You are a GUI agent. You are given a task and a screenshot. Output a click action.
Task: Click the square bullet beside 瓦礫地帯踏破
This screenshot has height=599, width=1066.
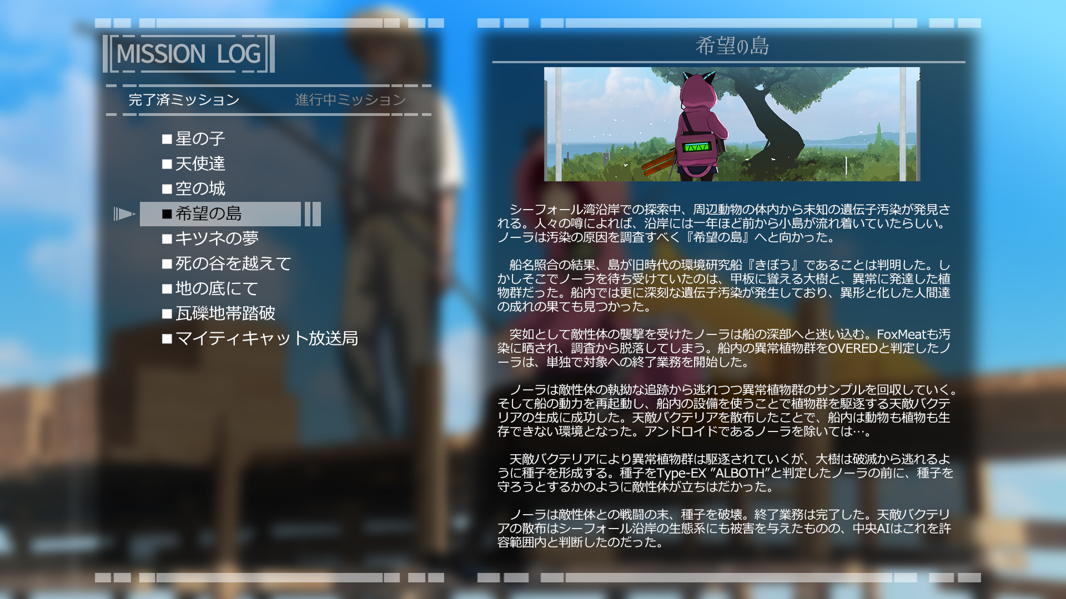(x=167, y=314)
